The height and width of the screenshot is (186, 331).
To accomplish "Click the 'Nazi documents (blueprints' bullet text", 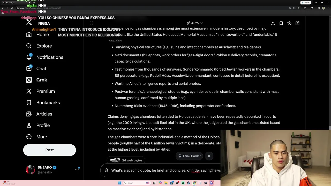I will click(x=195, y=58).
